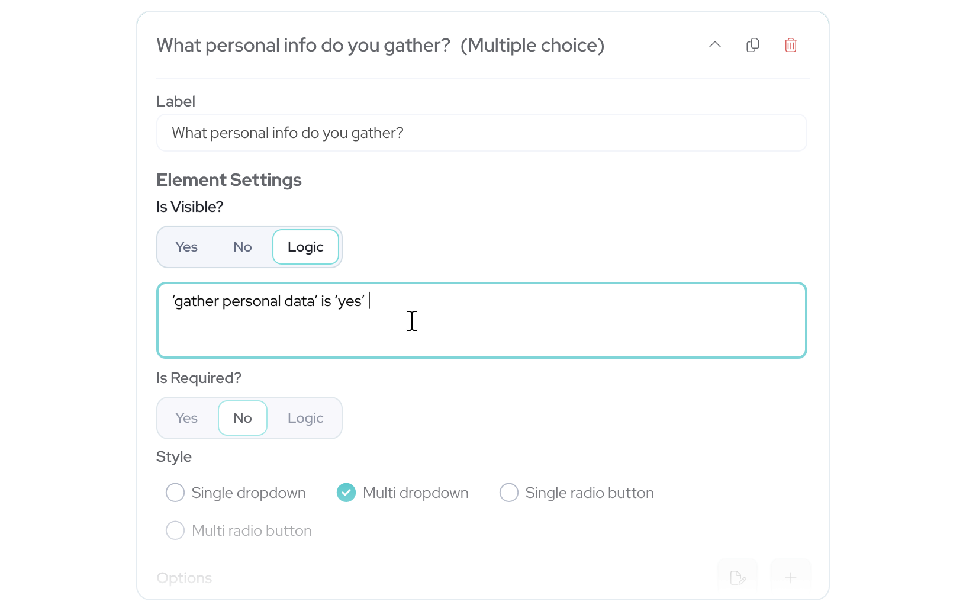Choose the Single radio button style
The width and height of the screenshot is (966, 611).
coord(577,493)
